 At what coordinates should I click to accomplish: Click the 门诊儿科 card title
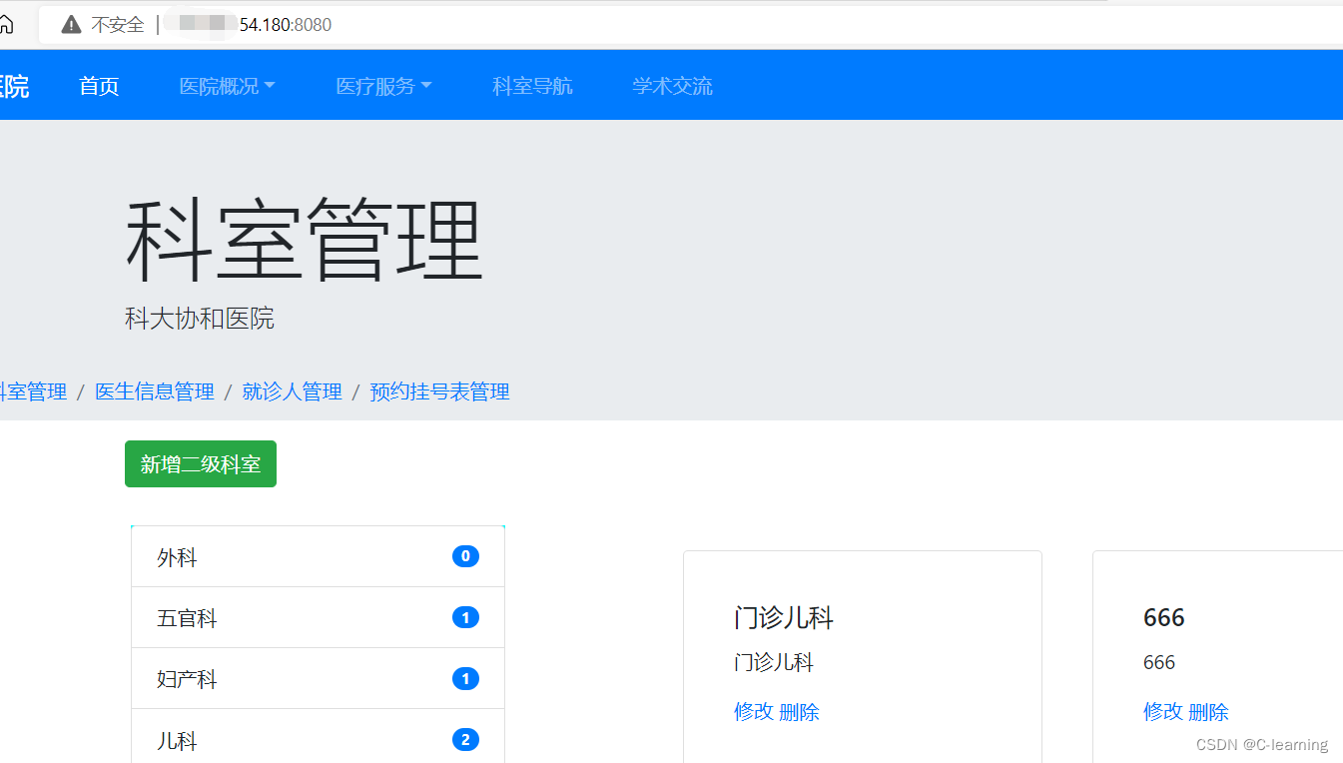[x=784, y=617]
